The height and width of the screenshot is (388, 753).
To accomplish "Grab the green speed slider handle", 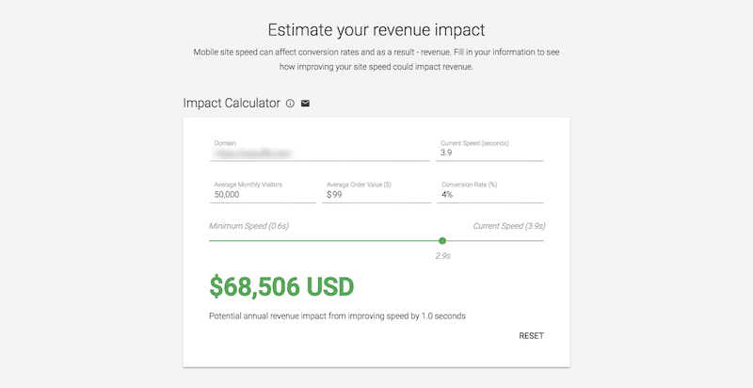I will [442, 240].
